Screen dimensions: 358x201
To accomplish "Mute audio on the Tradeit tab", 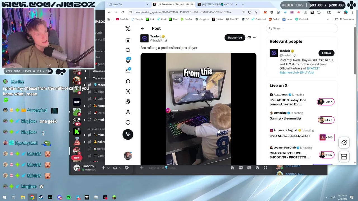I will 188,4.
